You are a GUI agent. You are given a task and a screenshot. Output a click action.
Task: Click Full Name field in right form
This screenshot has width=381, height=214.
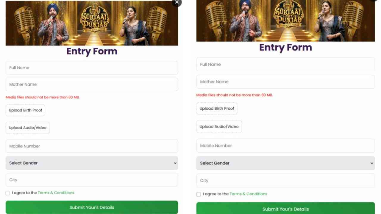point(285,64)
